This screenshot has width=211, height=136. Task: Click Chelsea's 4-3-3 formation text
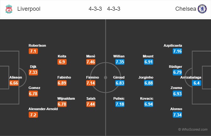tap(114, 9)
